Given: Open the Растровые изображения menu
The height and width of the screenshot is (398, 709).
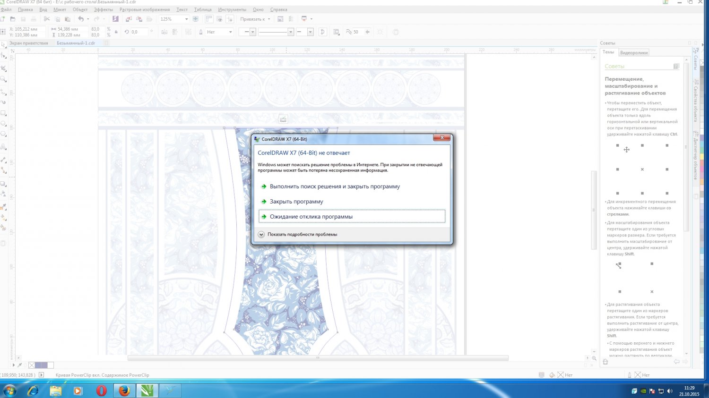Looking at the screenshot, I should [x=145, y=9].
